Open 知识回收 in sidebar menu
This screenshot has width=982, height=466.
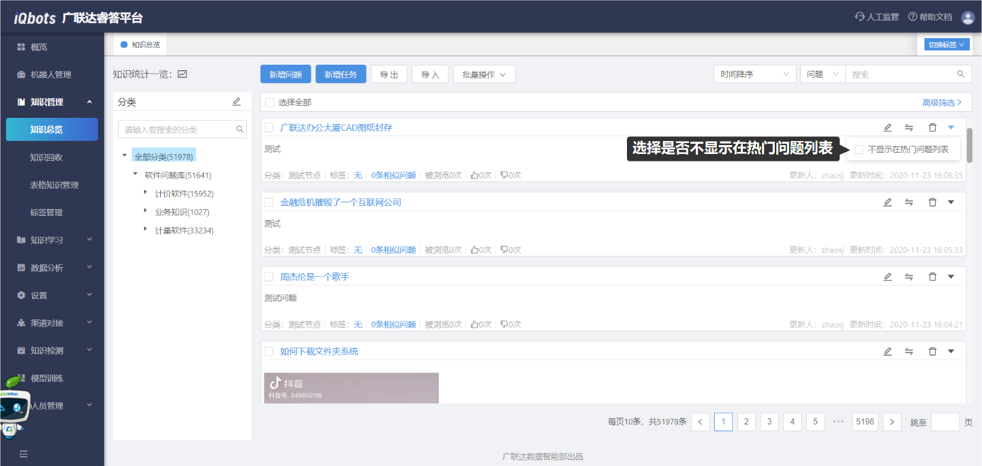point(46,157)
